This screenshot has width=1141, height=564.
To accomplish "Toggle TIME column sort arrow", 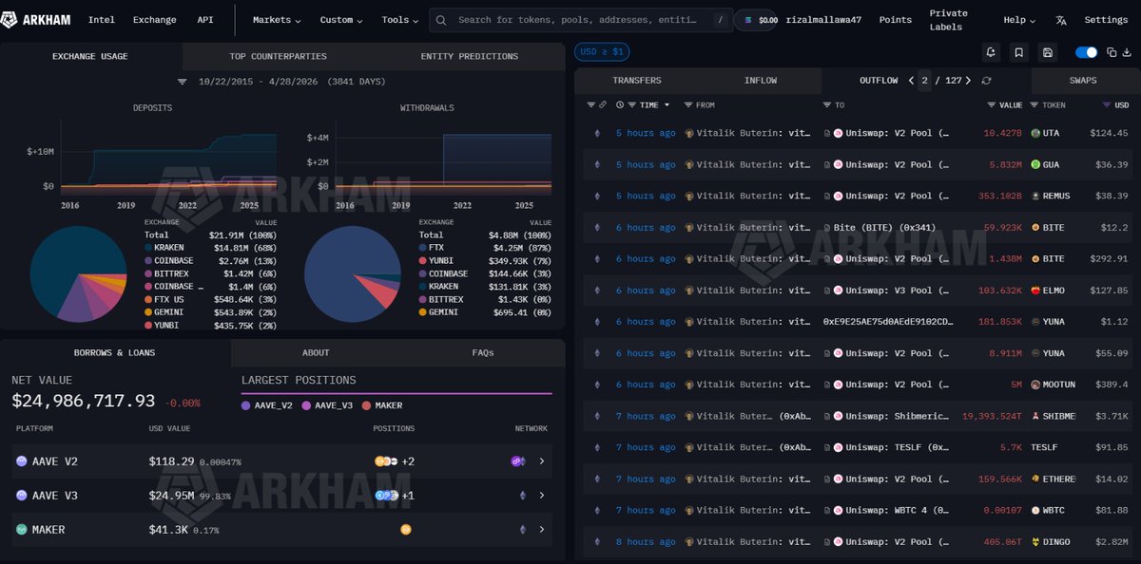I will (667, 104).
